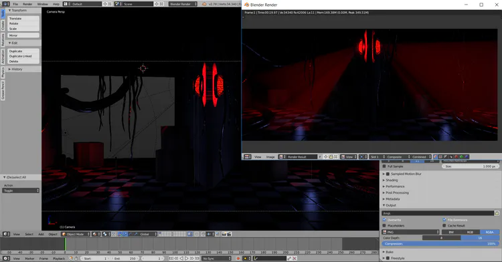Click the Translate button
The image size is (502, 262).
coord(23,19)
